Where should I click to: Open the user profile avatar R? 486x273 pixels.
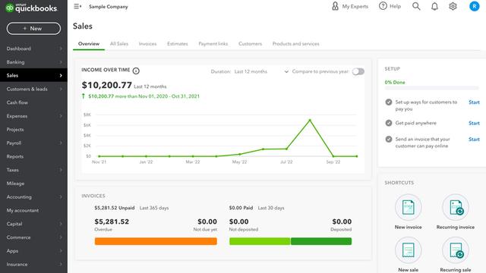coord(474,6)
